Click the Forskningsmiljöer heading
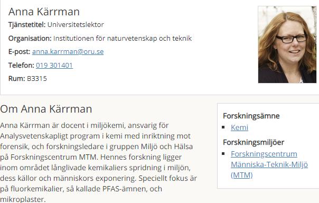 click(254, 142)
